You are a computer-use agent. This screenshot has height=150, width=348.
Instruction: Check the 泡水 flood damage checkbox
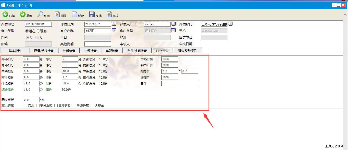click(x=25, y=106)
